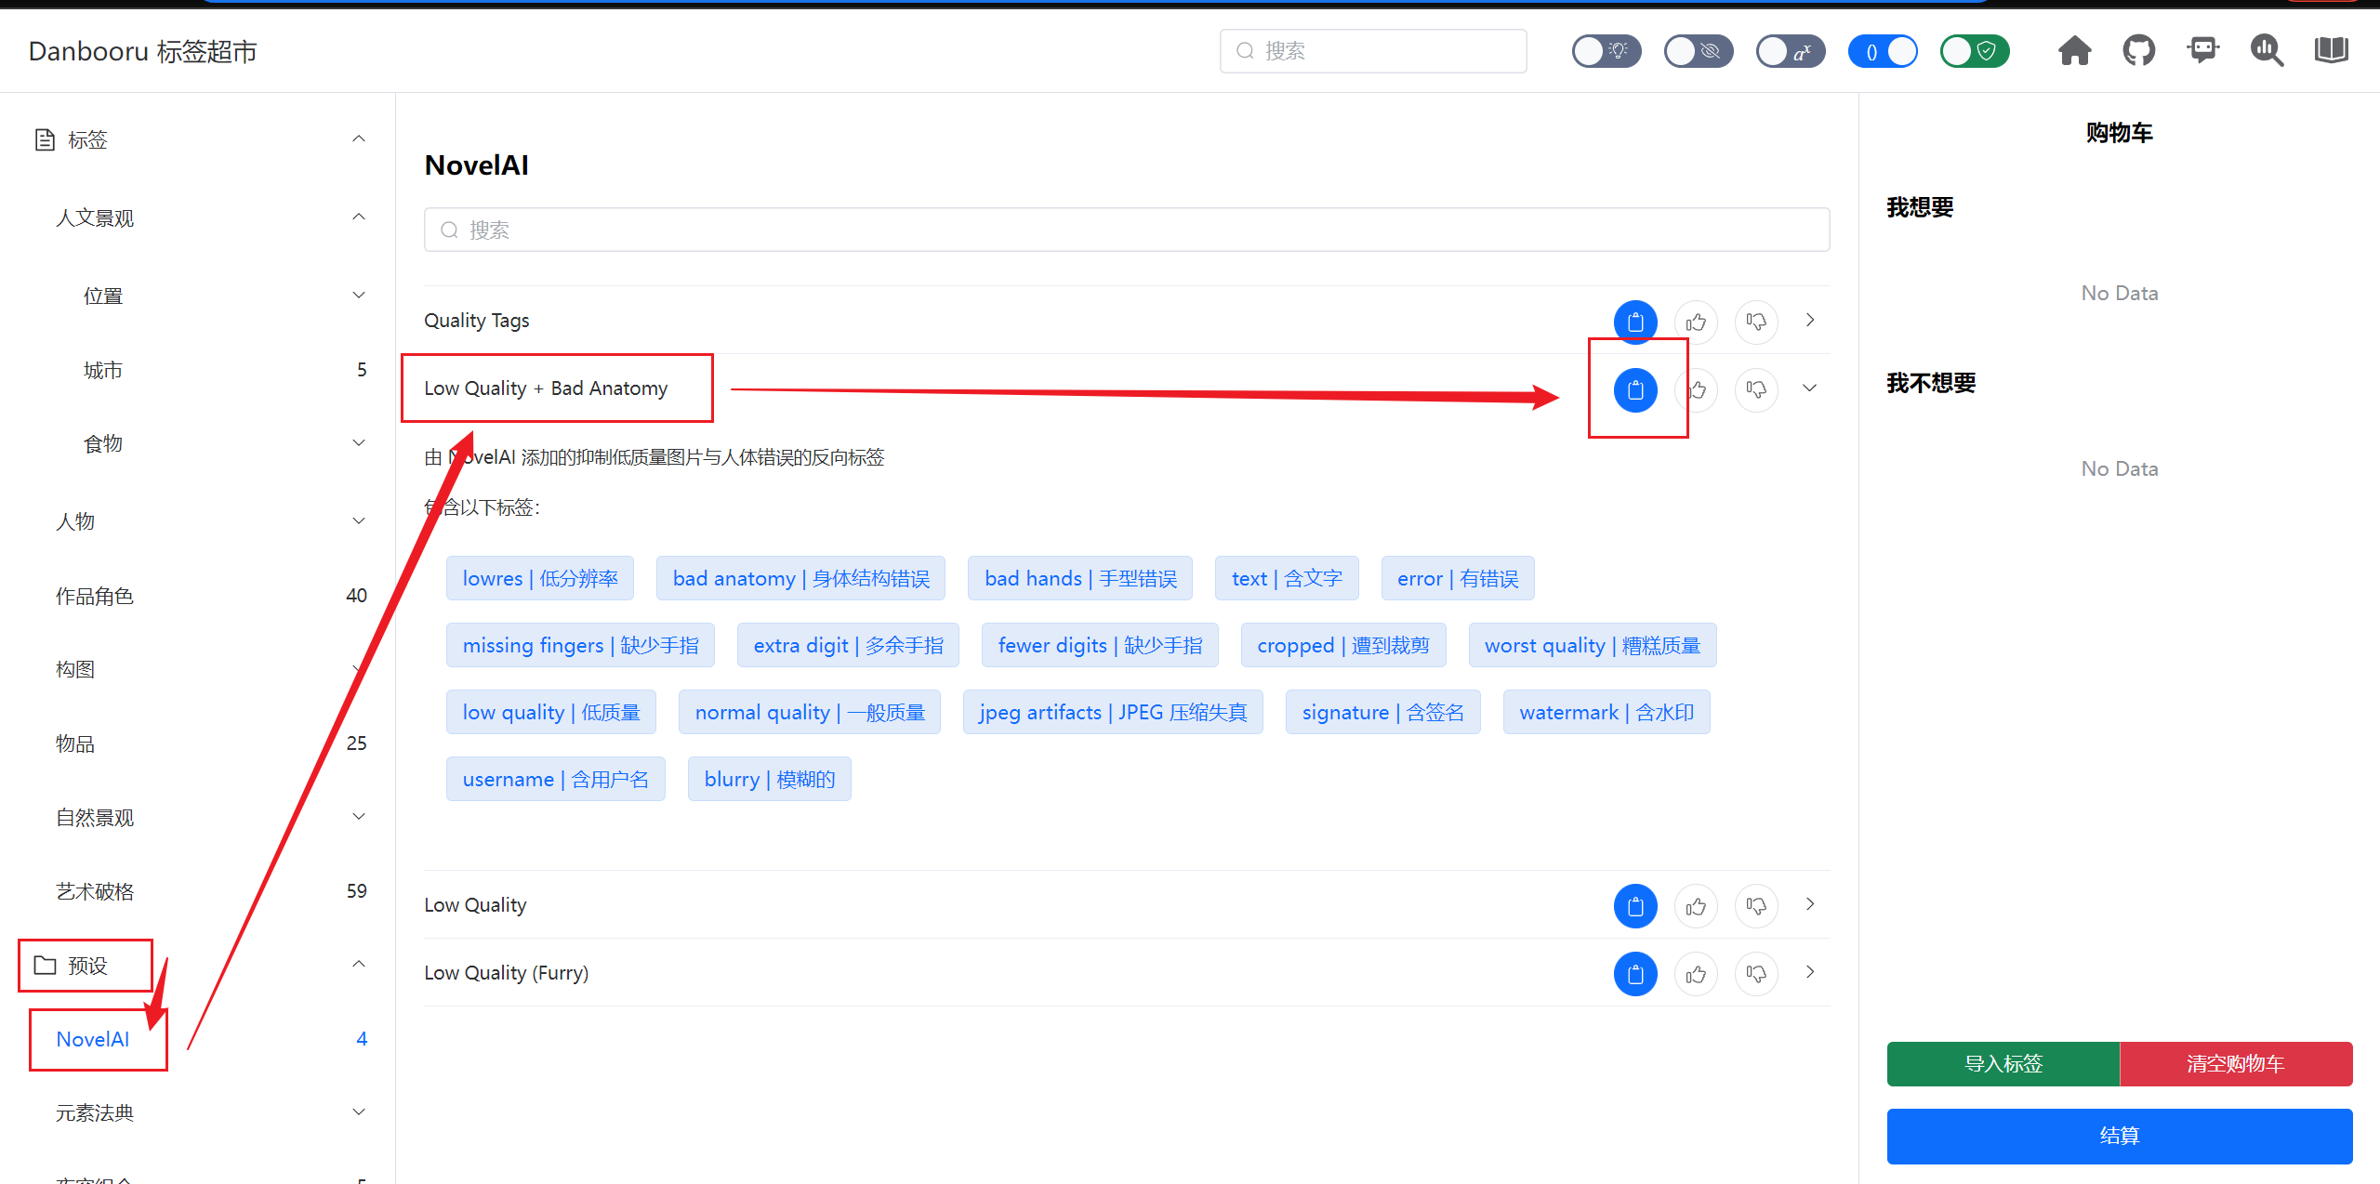Image resolution: width=2380 pixels, height=1184 pixels.
Task: Choose the jpeg artifacts tag chip
Action: point(1113,712)
